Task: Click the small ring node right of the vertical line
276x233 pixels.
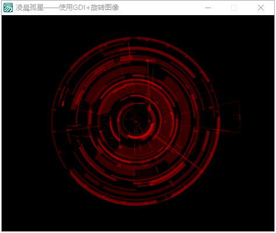Action: coord(157,103)
